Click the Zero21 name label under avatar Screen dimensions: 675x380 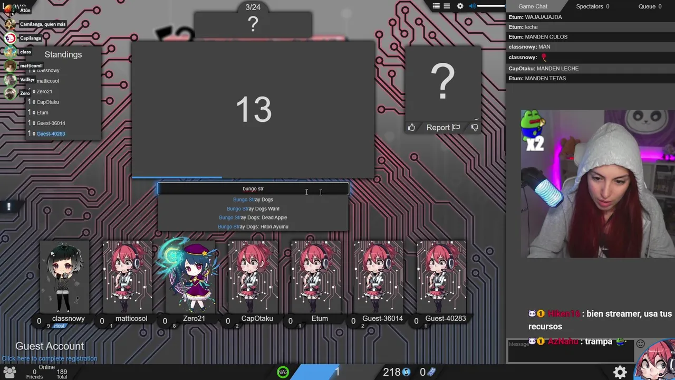(194, 318)
